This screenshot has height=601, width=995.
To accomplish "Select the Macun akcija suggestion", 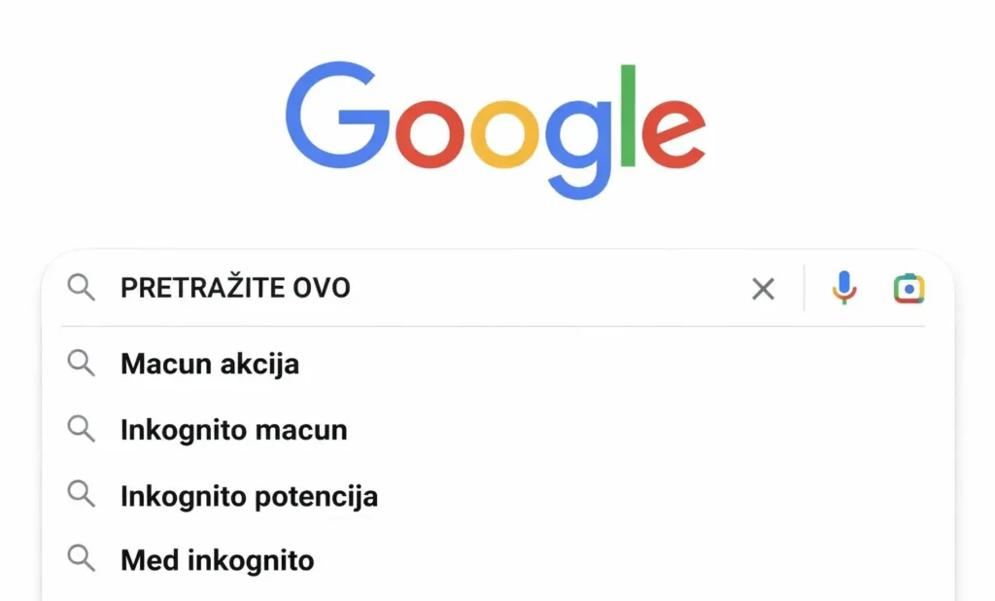I will coord(209,364).
